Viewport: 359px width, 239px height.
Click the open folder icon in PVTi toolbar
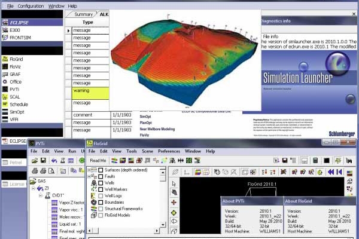tap(35, 161)
